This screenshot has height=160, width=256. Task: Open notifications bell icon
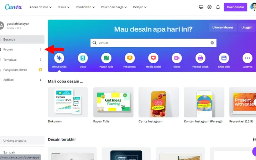218,7
